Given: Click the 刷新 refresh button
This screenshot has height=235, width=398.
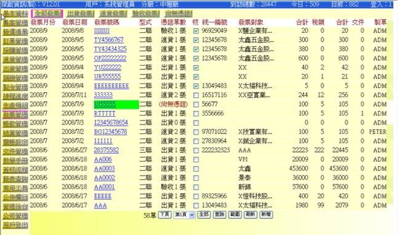Looking at the screenshot, I should click(x=251, y=215).
